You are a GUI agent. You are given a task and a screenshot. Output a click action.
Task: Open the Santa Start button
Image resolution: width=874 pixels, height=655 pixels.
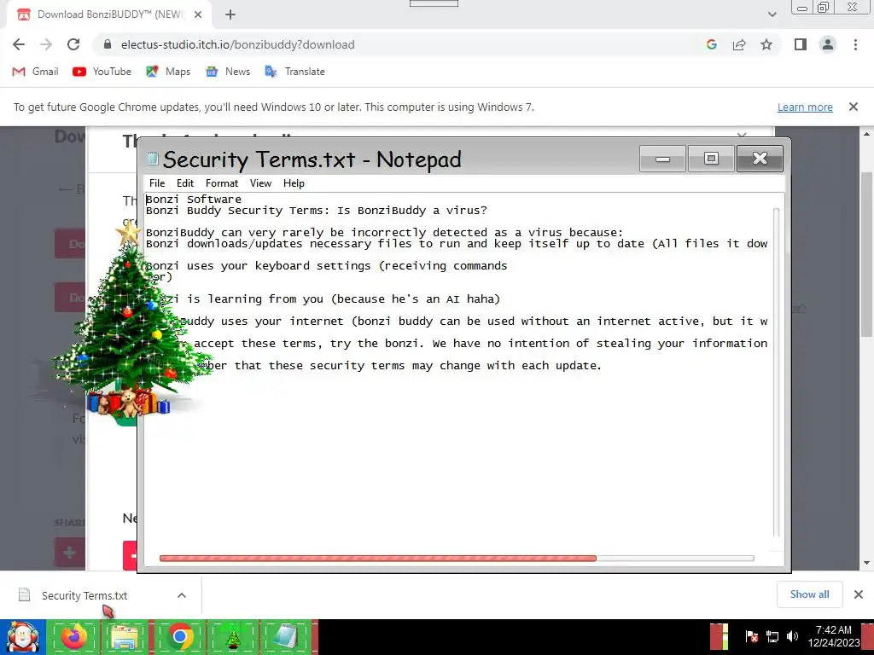(23, 637)
